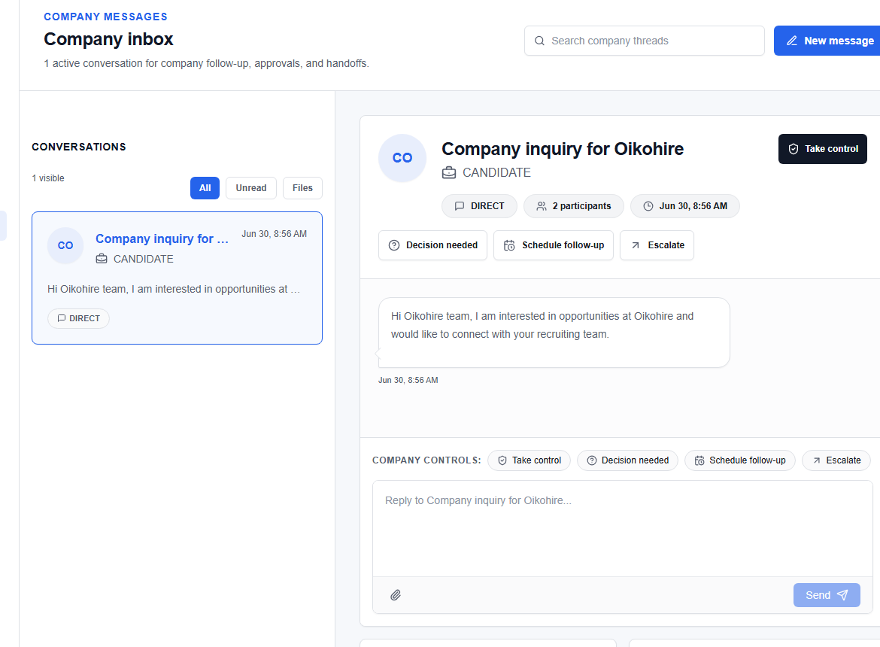Click the Escalate button under header

point(657,245)
